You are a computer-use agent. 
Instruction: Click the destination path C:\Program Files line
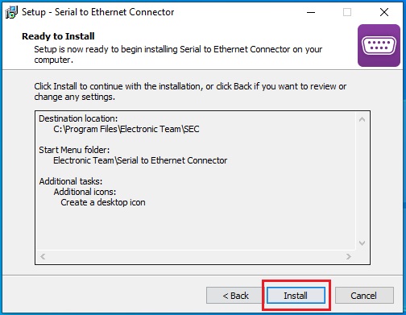coord(126,129)
